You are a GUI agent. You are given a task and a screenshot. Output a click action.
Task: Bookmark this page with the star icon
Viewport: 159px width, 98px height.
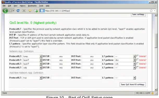click(x=151, y=11)
